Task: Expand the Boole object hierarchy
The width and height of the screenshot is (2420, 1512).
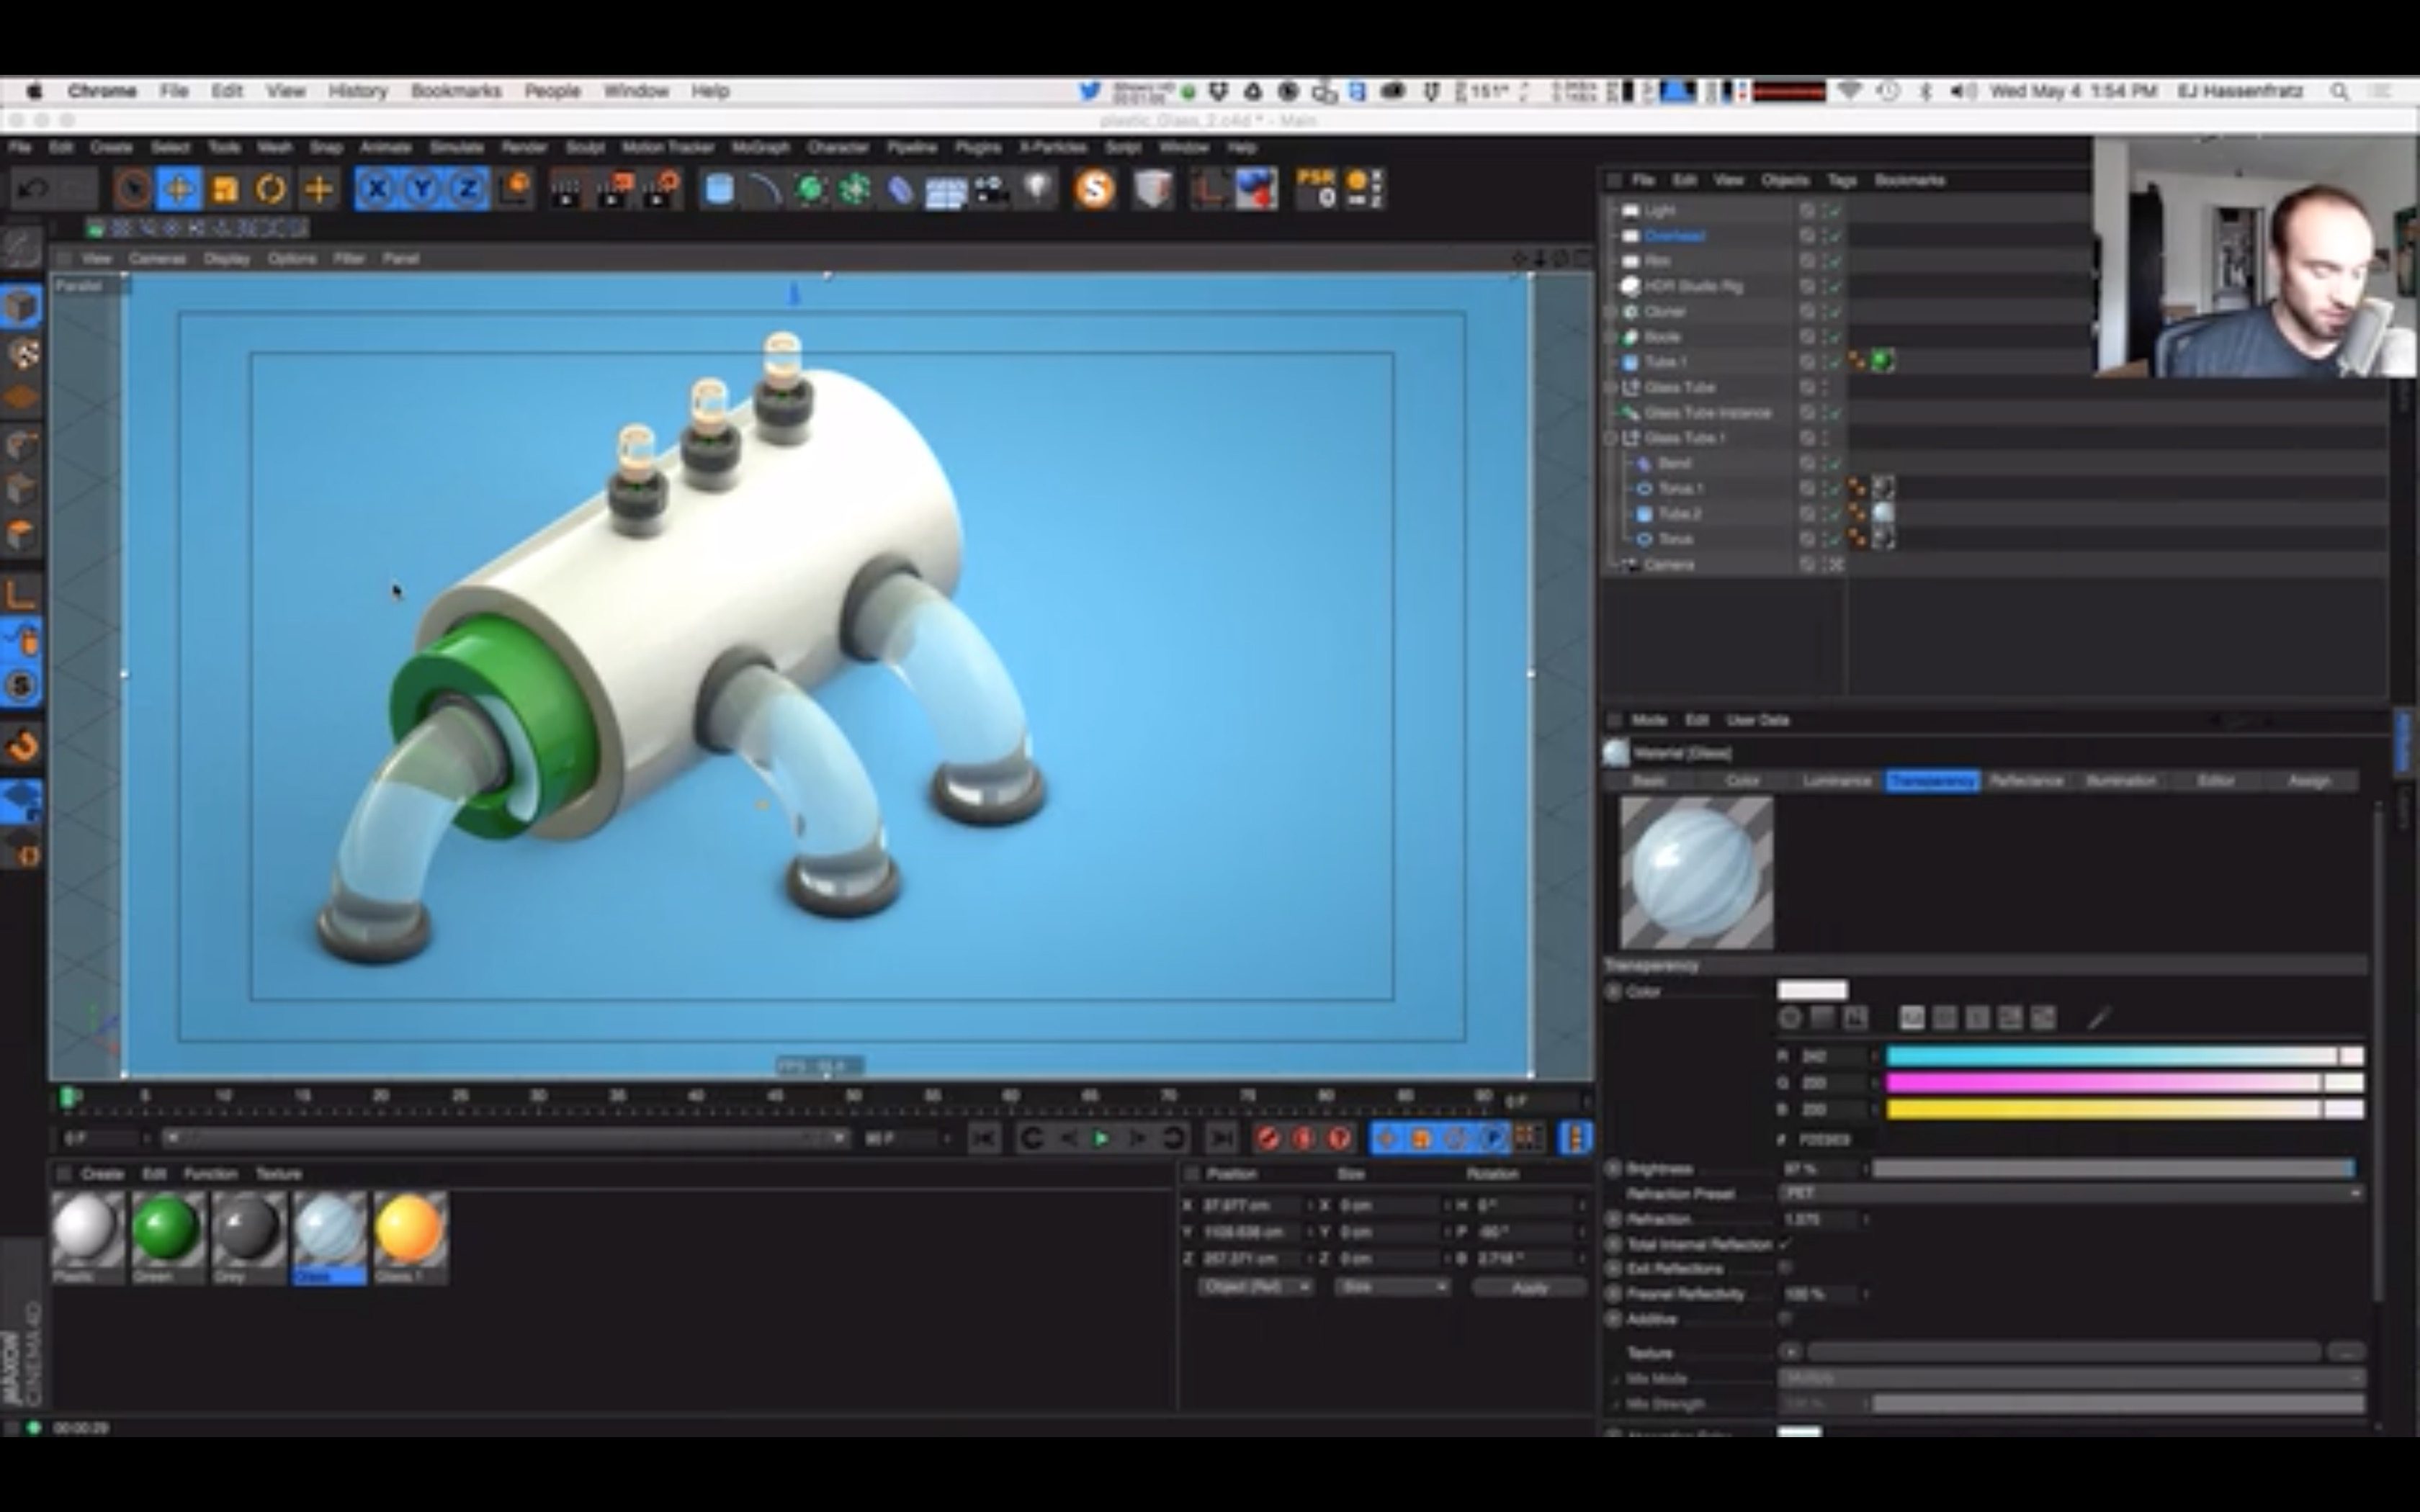Action: 1610,337
